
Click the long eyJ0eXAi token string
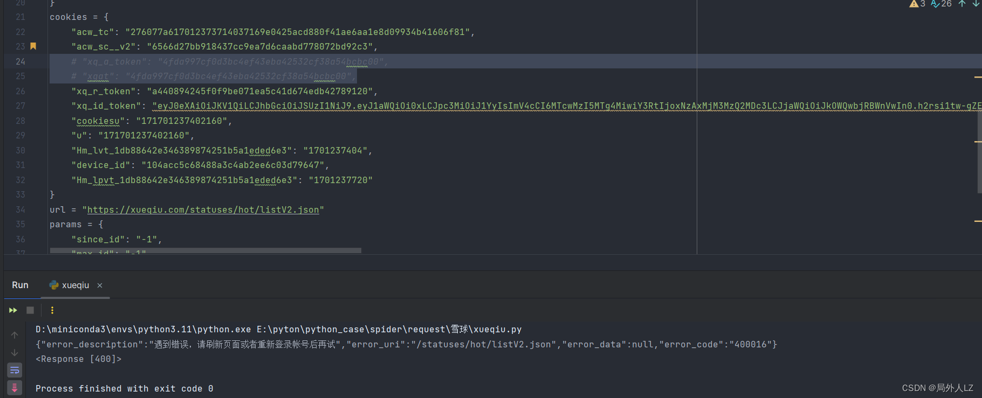point(567,106)
